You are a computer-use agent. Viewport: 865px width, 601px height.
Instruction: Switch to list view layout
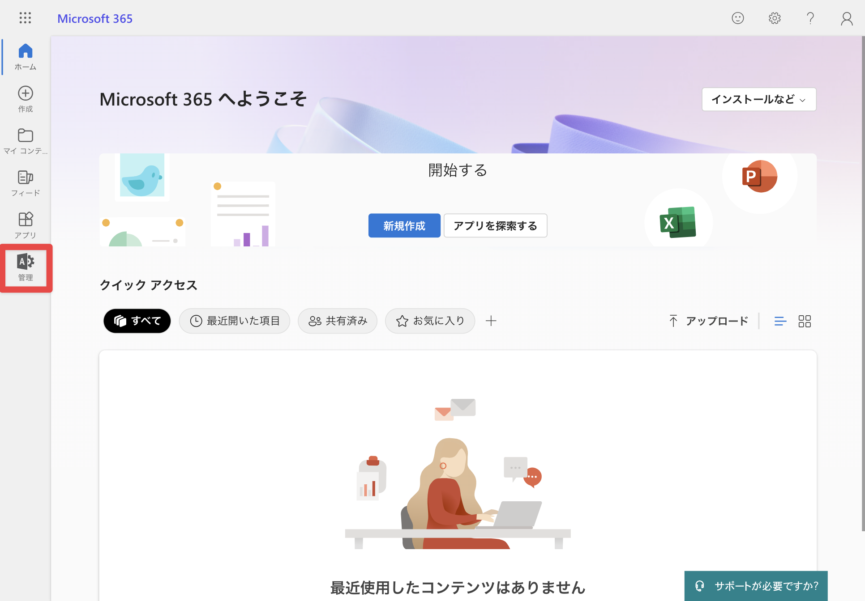(x=780, y=321)
